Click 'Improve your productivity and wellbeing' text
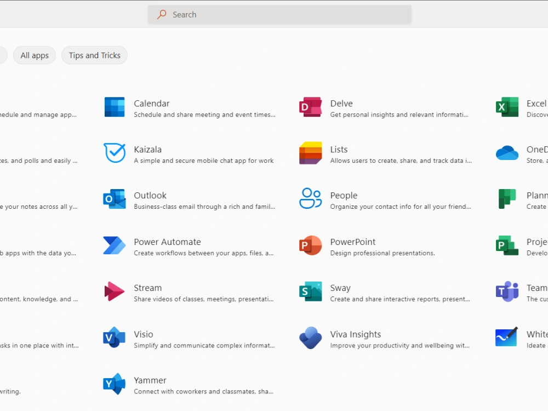548x411 pixels. pos(400,346)
